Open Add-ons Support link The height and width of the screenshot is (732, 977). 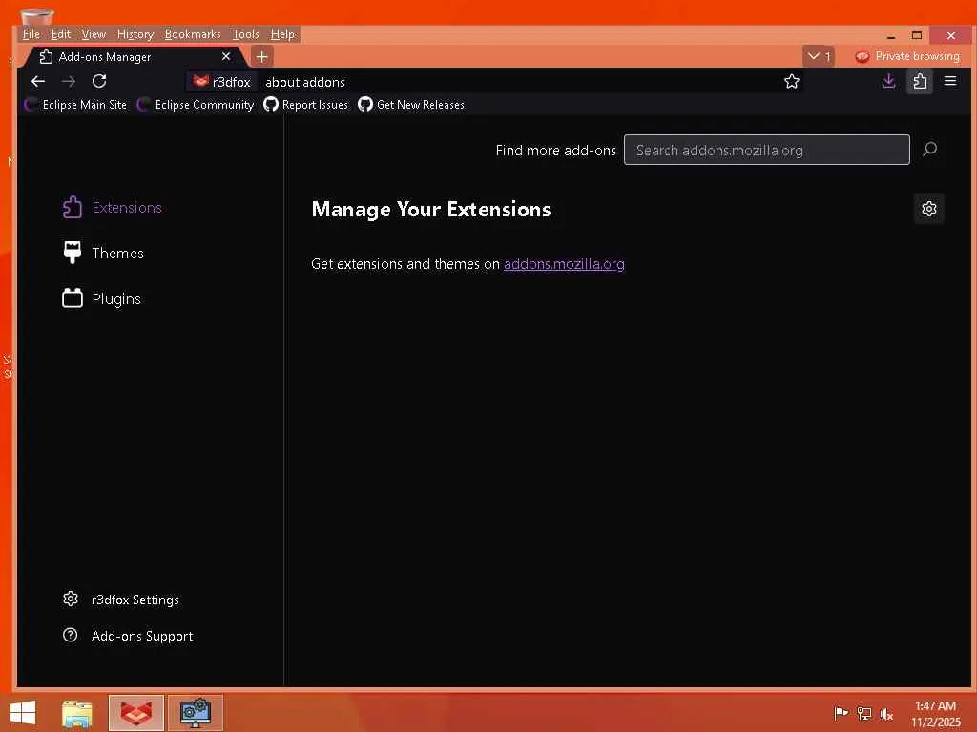tap(128, 636)
